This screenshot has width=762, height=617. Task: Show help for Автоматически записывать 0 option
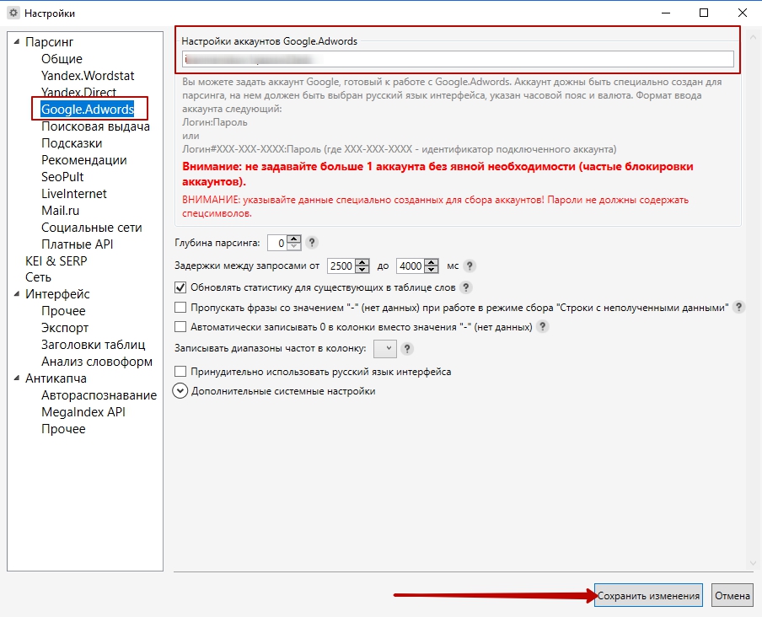click(x=542, y=327)
